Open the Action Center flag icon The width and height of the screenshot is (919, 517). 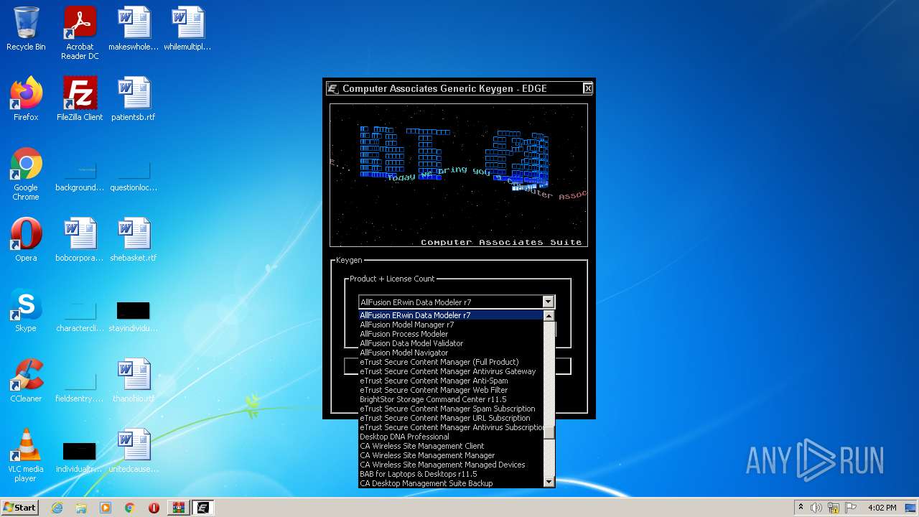tap(851, 508)
